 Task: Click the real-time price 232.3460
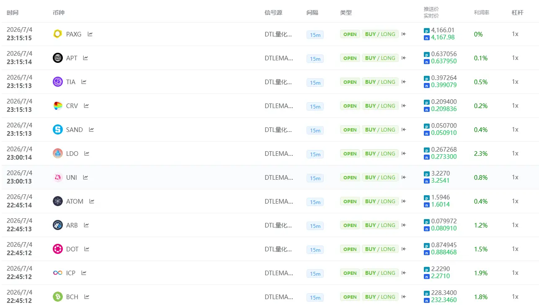[x=444, y=300]
